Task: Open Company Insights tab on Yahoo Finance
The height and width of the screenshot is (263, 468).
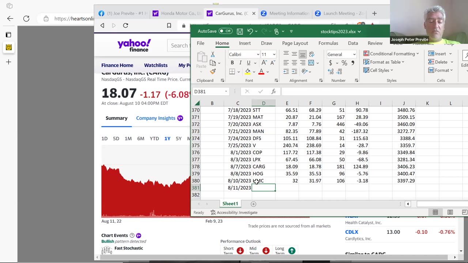Action: click(x=159, y=118)
